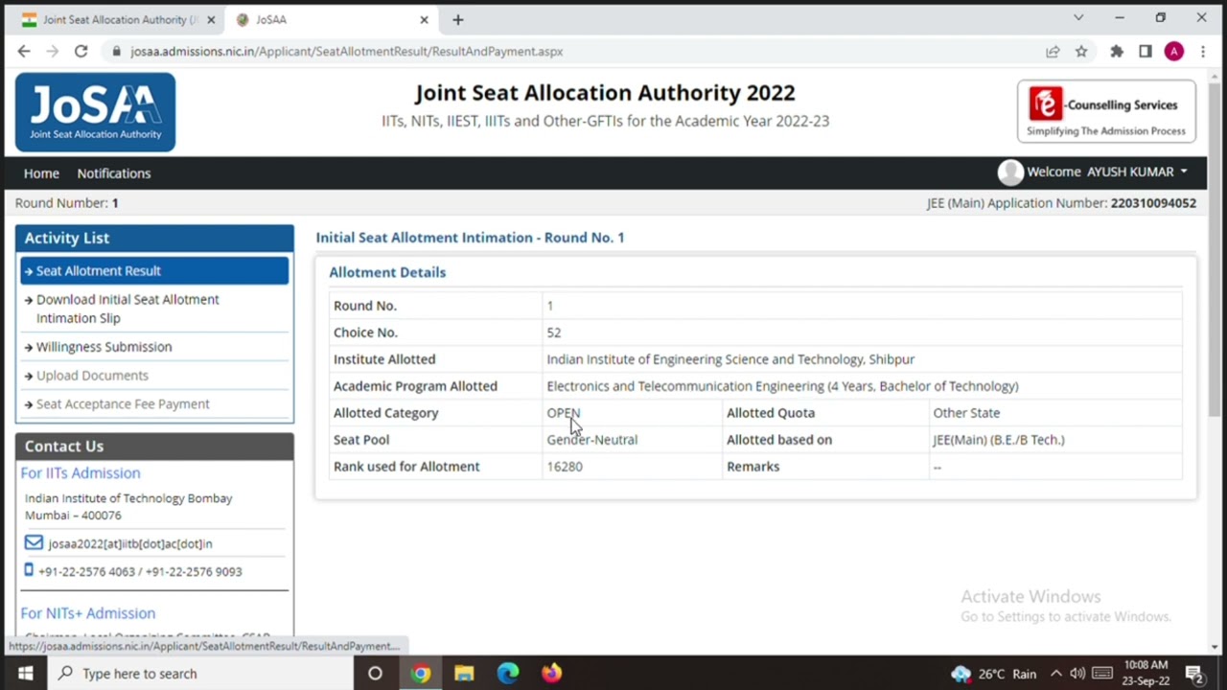Viewport: 1227px width, 690px height.
Task: Reload the JoSAA page
Action: (x=81, y=52)
